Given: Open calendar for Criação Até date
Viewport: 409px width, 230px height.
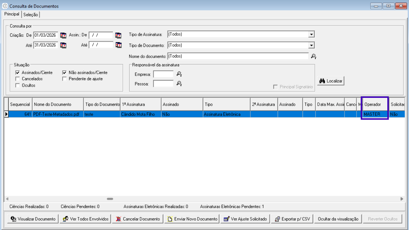Looking at the screenshot, I should (63, 45).
